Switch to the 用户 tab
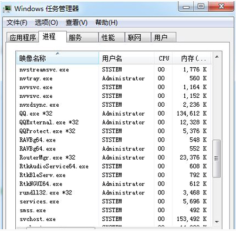The width and height of the screenshot is (236, 231). [x=164, y=37]
